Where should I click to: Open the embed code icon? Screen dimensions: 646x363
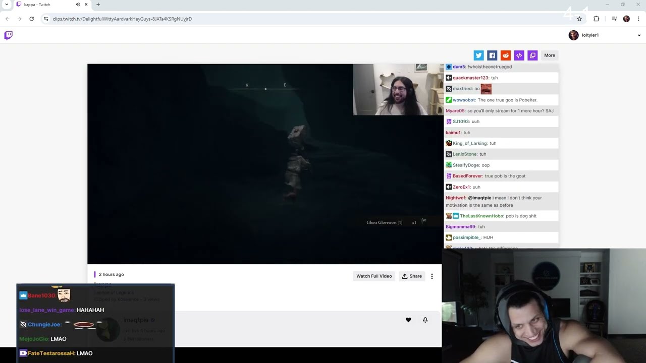click(x=519, y=55)
